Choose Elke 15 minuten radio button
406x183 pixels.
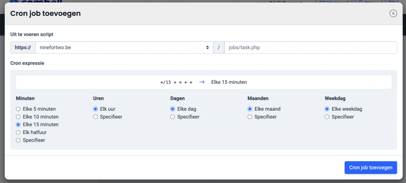tap(18, 125)
